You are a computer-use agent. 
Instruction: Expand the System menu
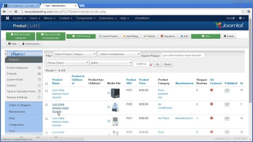coord(19,18)
